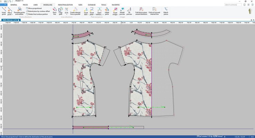Activate the Move proportional command

34,8
